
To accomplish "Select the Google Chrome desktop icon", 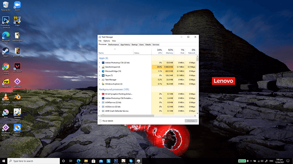I will coord(5,69).
